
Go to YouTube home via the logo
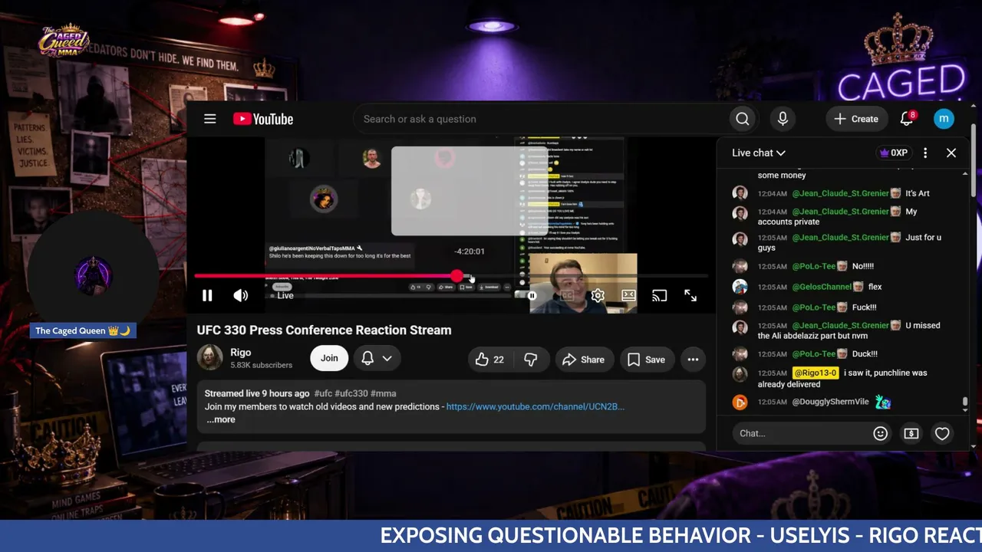click(x=263, y=119)
